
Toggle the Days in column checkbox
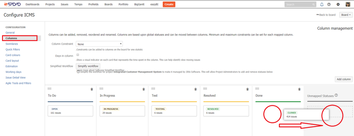tap(78, 55)
